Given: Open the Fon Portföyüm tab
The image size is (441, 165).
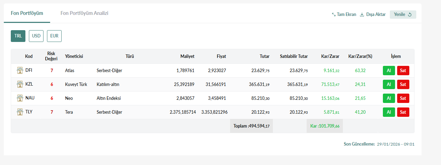Looking at the screenshot, I should point(27,13).
